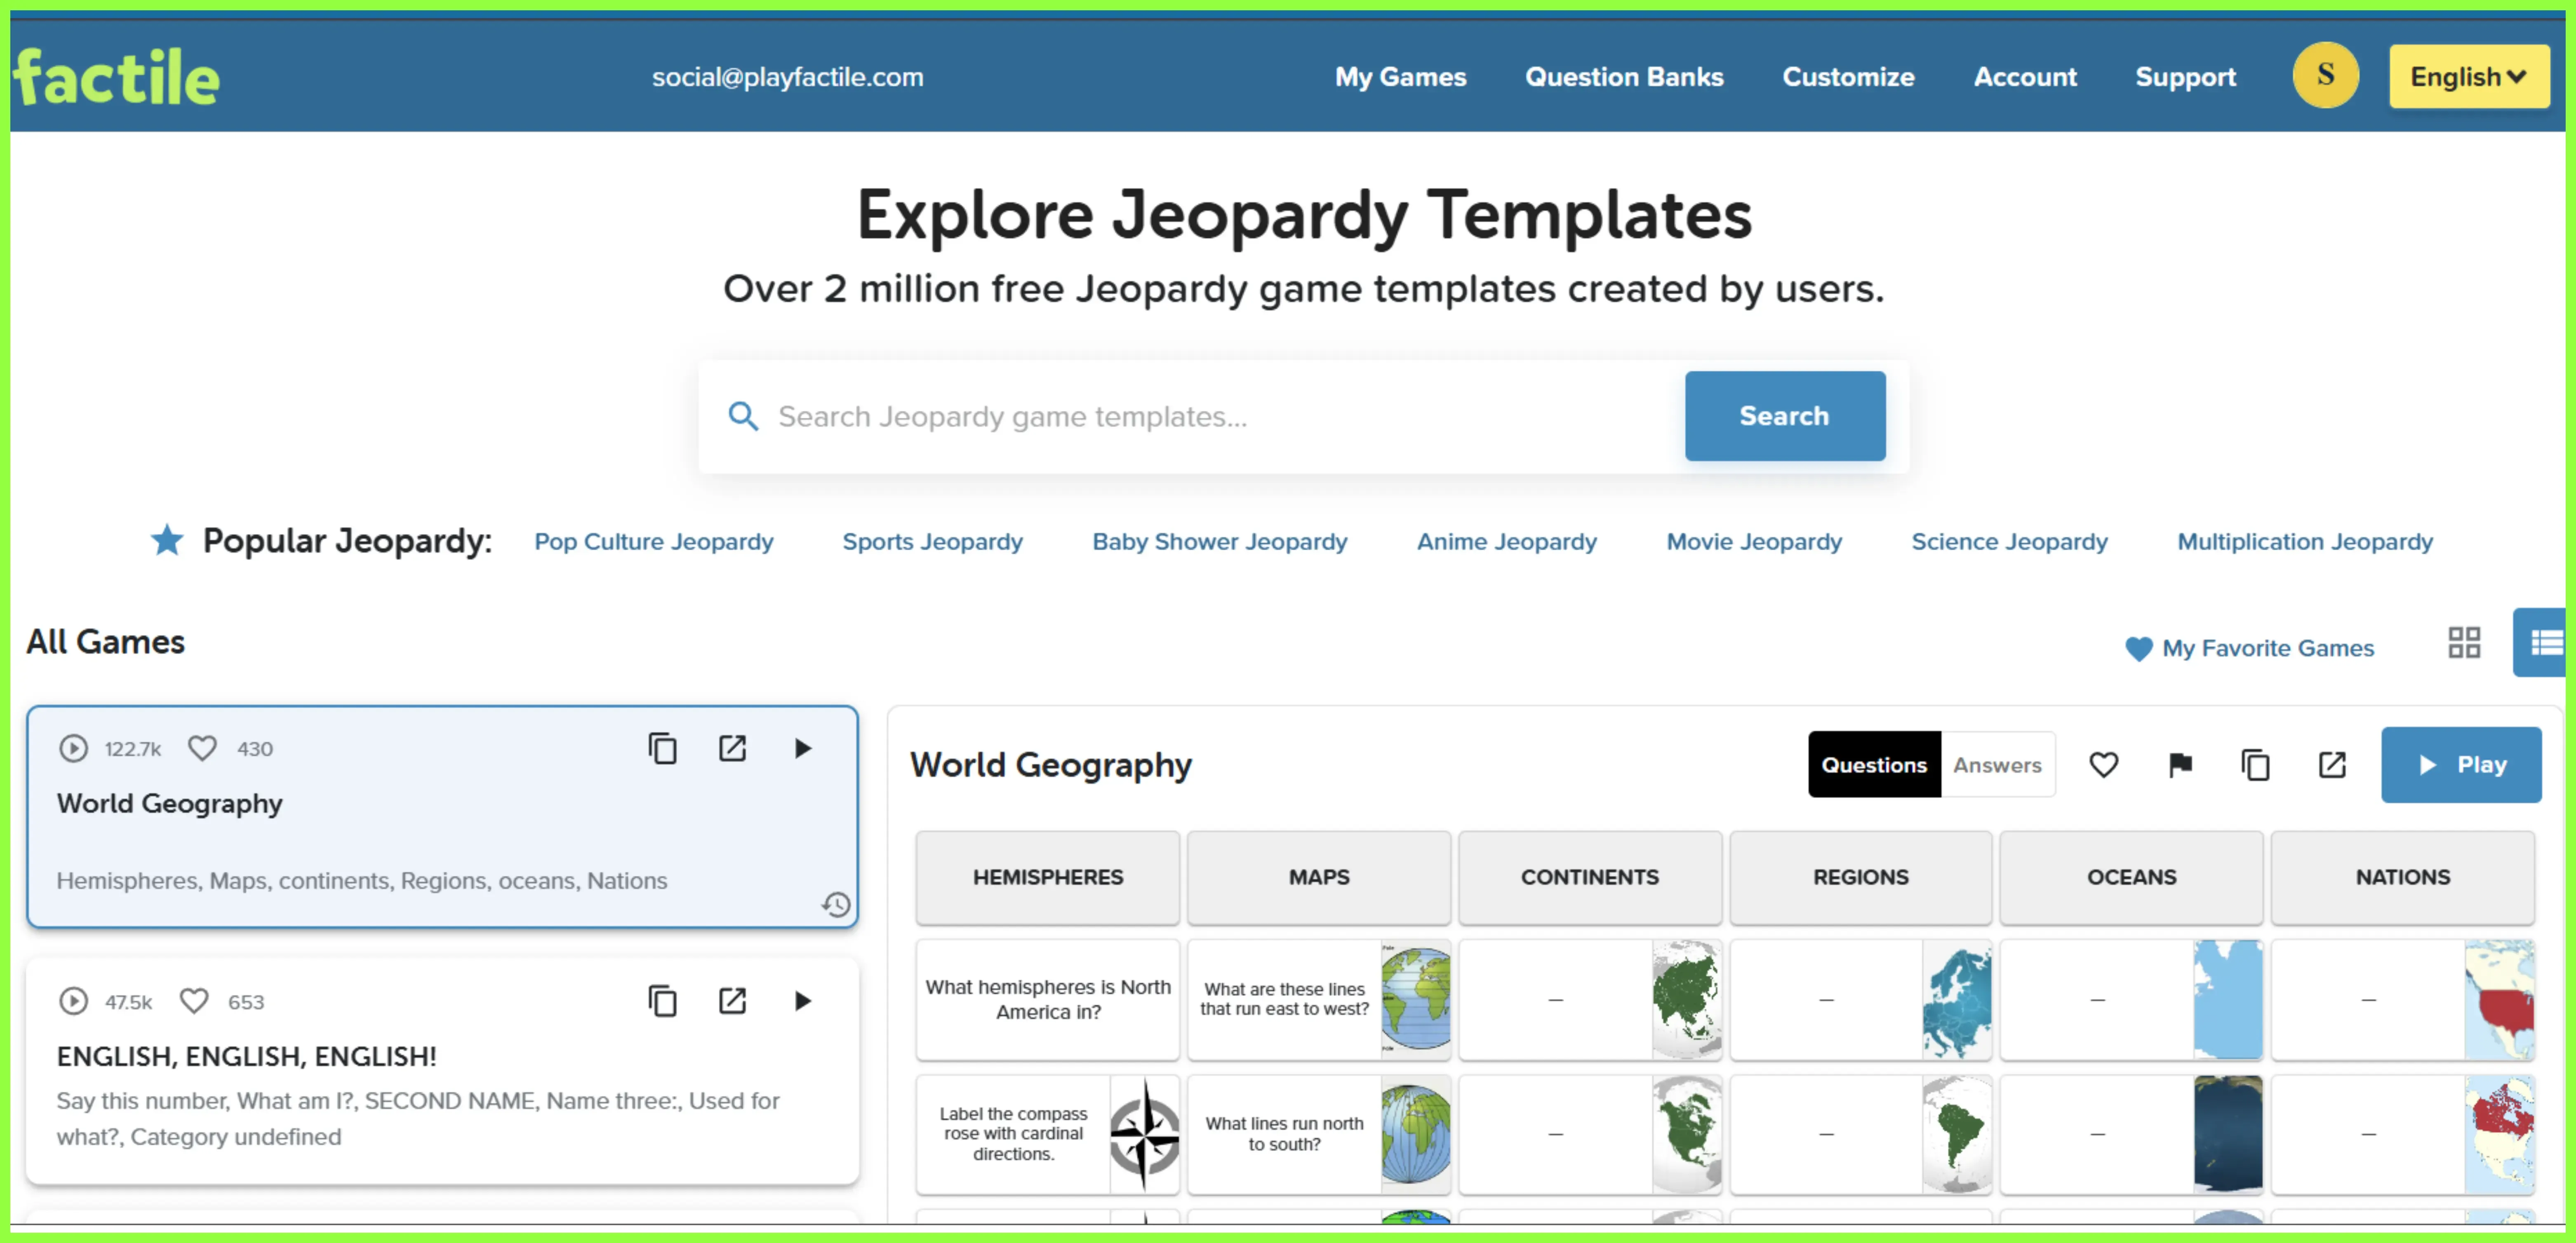This screenshot has height=1243, width=2576.
Task: Favorite World Geography using the heart icon
Action: coord(2104,765)
